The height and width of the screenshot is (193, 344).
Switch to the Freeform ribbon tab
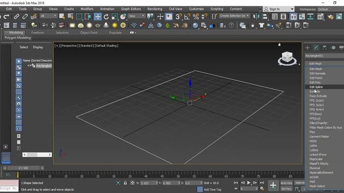38,33
